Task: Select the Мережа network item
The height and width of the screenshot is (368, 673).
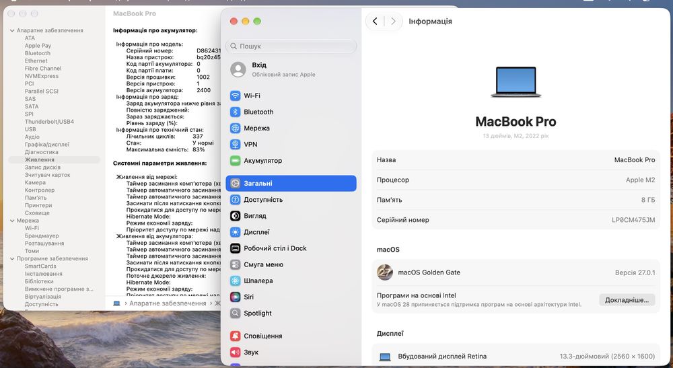Action: pyautogui.click(x=291, y=128)
